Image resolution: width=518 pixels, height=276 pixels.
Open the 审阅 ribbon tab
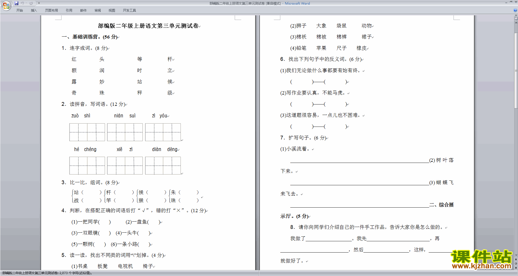[x=98, y=11]
